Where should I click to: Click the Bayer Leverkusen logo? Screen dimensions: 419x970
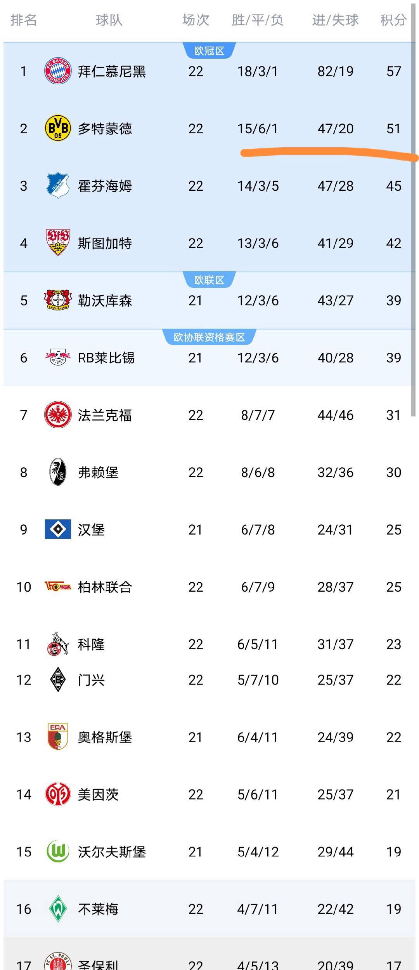58,300
